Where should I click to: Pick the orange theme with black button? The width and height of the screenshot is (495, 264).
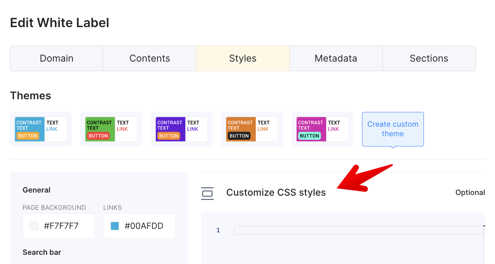click(x=252, y=129)
